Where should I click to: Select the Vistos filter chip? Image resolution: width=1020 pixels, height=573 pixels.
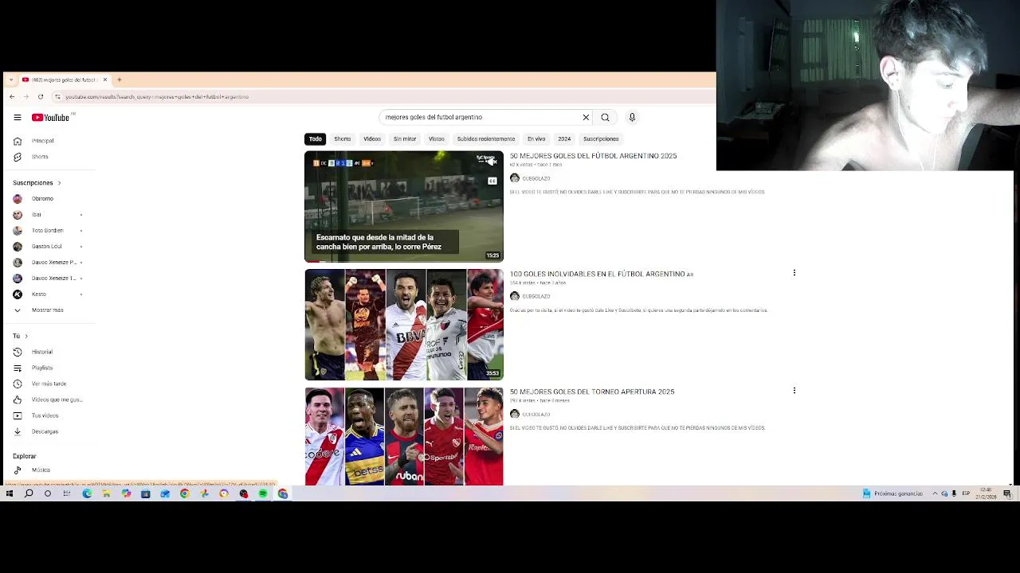[437, 139]
